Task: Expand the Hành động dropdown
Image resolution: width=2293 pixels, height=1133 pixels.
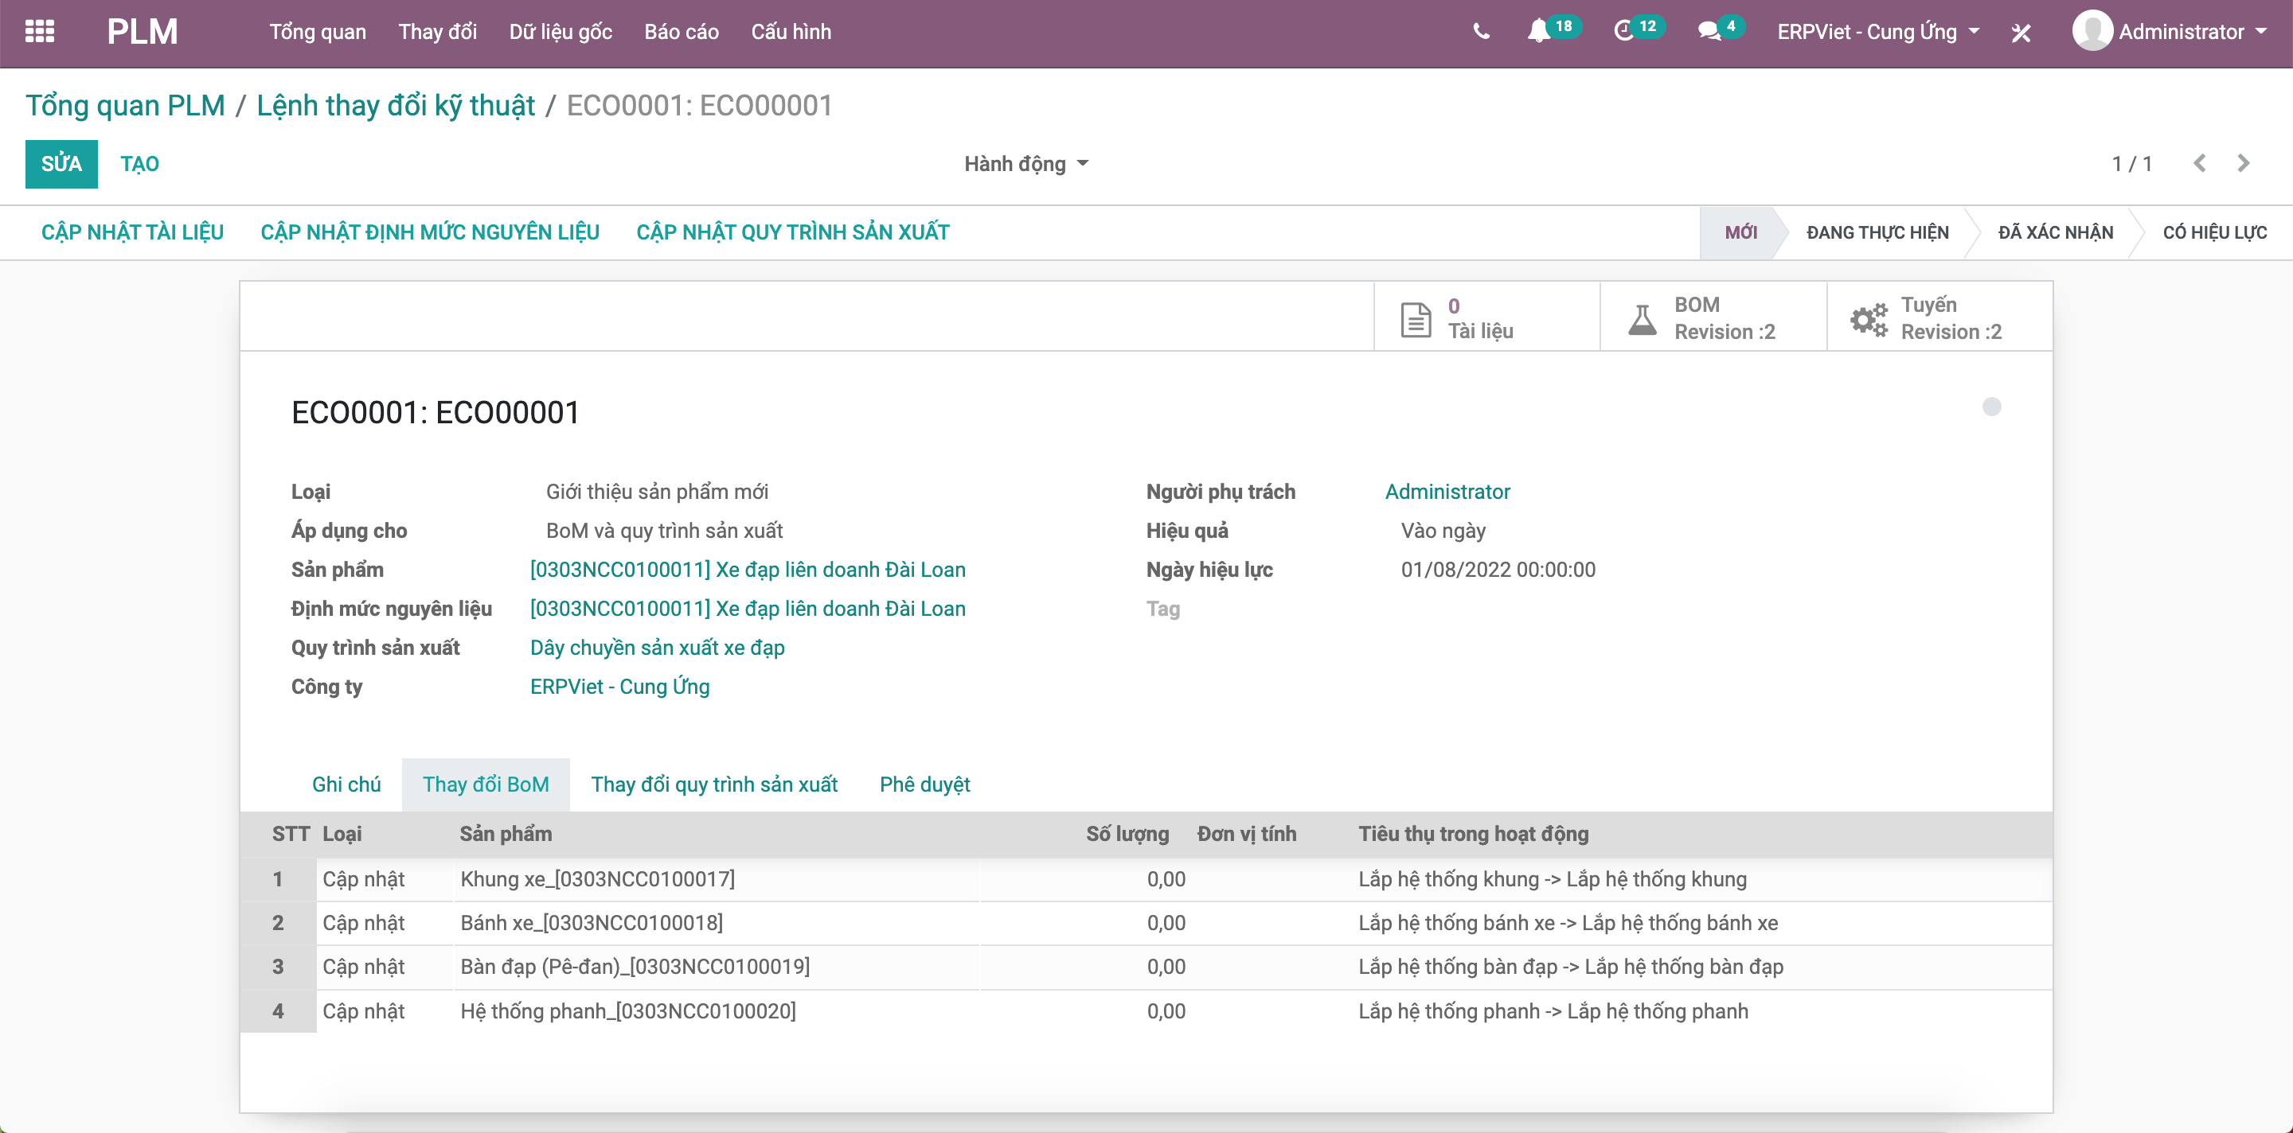Action: tap(1025, 164)
